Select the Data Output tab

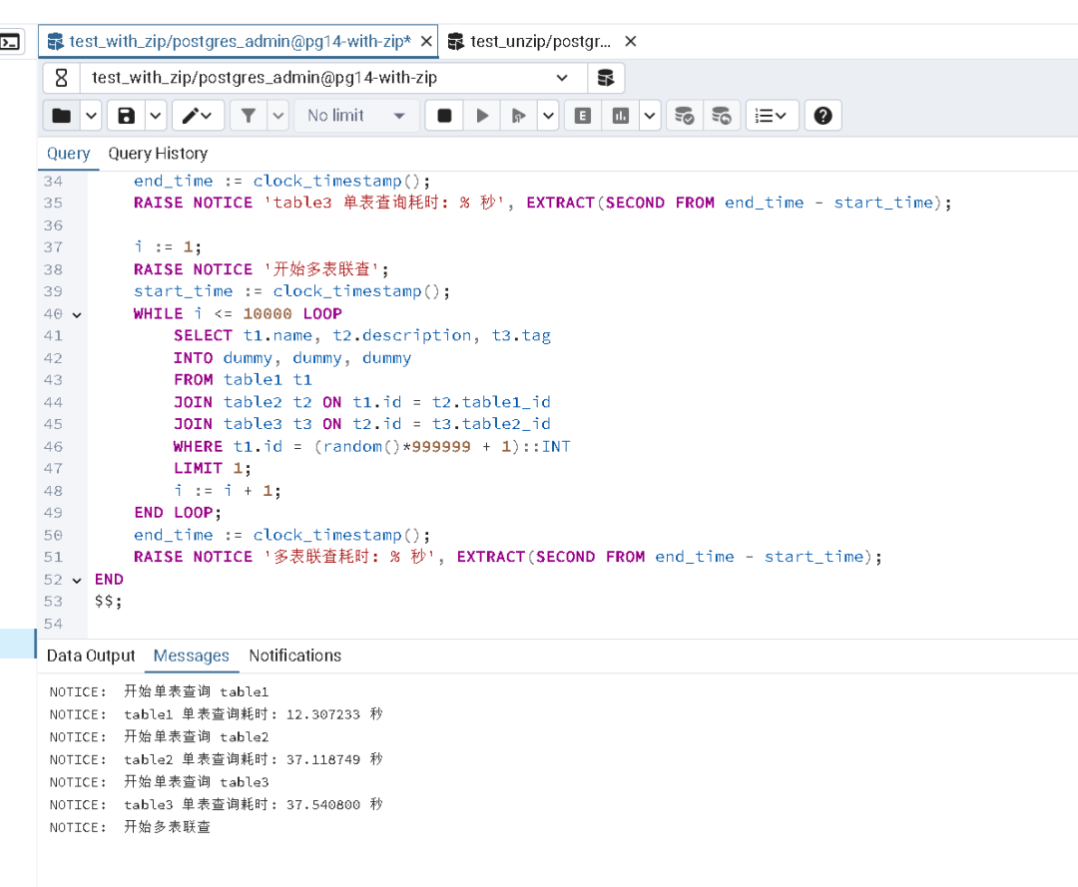(x=90, y=656)
